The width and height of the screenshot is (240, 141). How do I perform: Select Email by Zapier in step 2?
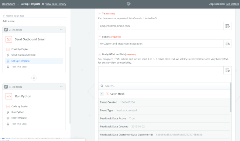(20, 49)
